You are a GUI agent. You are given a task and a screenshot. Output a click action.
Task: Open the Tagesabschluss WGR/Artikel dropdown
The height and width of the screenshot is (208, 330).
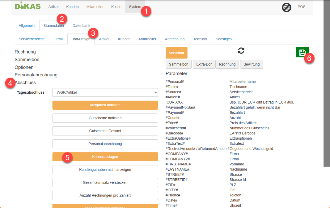click(x=105, y=92)
